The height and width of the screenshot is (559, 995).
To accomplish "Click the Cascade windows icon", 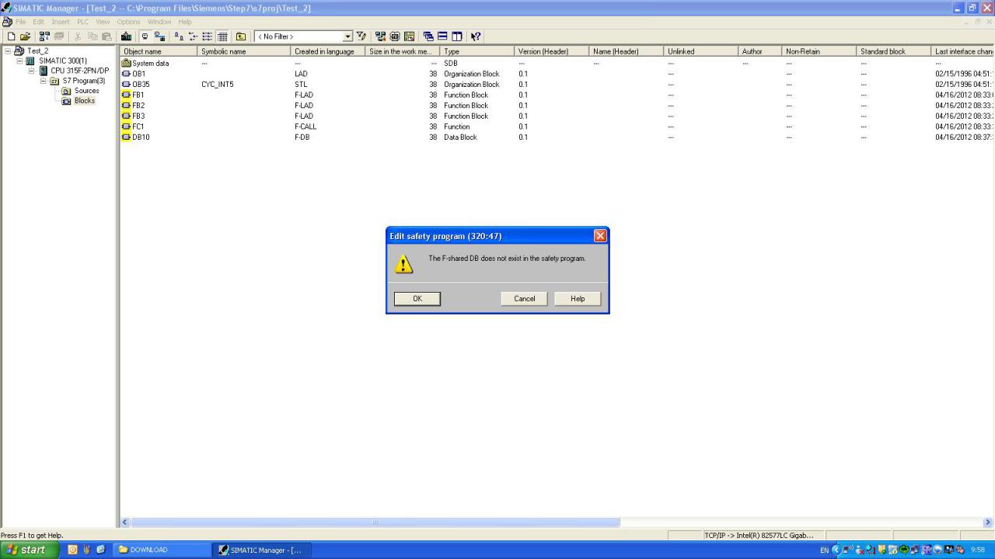I will pos(428,36).
